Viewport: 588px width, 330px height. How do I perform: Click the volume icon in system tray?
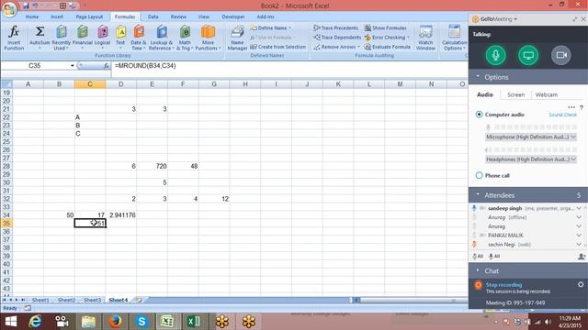tap(548, 322)
